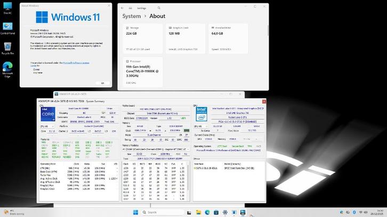Screen dimensions: 387x217
Task: Open the Processor i9-11900K card
Action: pyautogui.click(x=143, y=72)
